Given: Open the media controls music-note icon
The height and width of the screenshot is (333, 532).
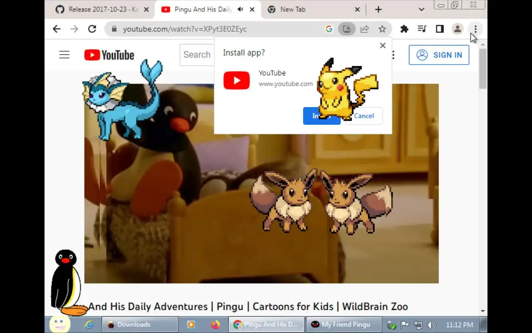Looking at the screenshot, I should click(422, 29).
